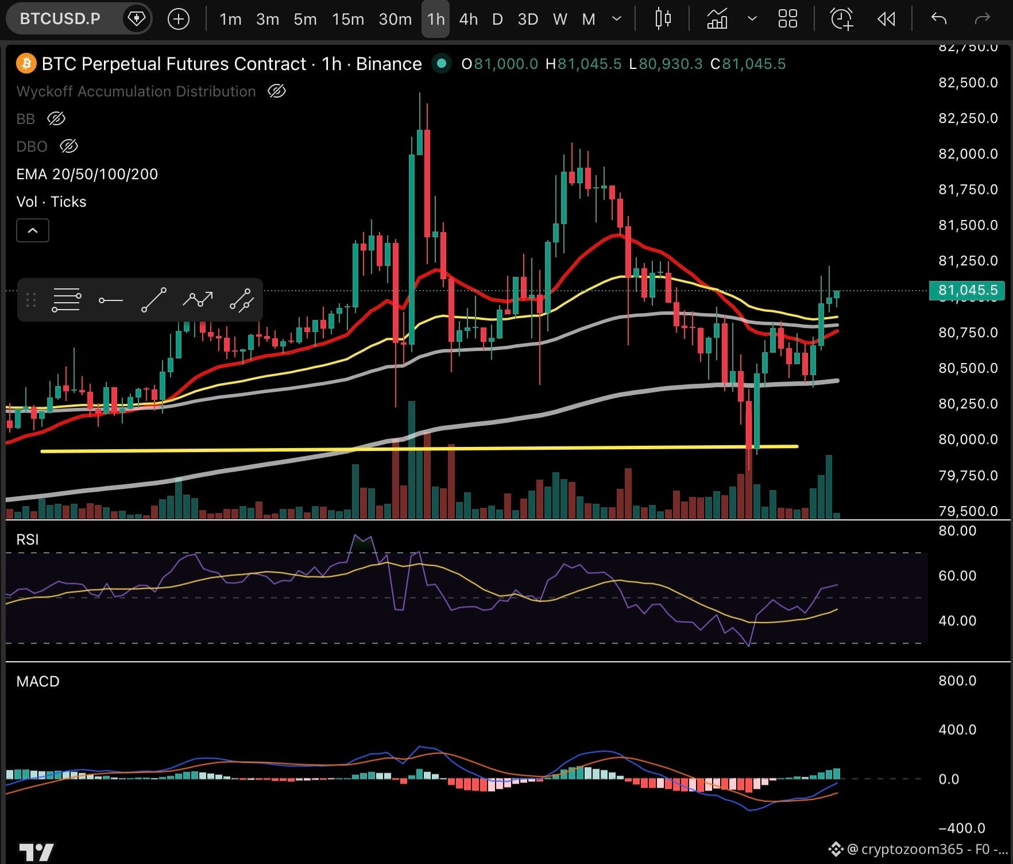The height and width of the screenshot is (864, 1013).
Task: Open BTCUSD.P symbol search
Action: 60,18
